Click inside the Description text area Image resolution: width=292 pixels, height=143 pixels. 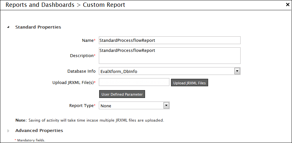point(169,56)
